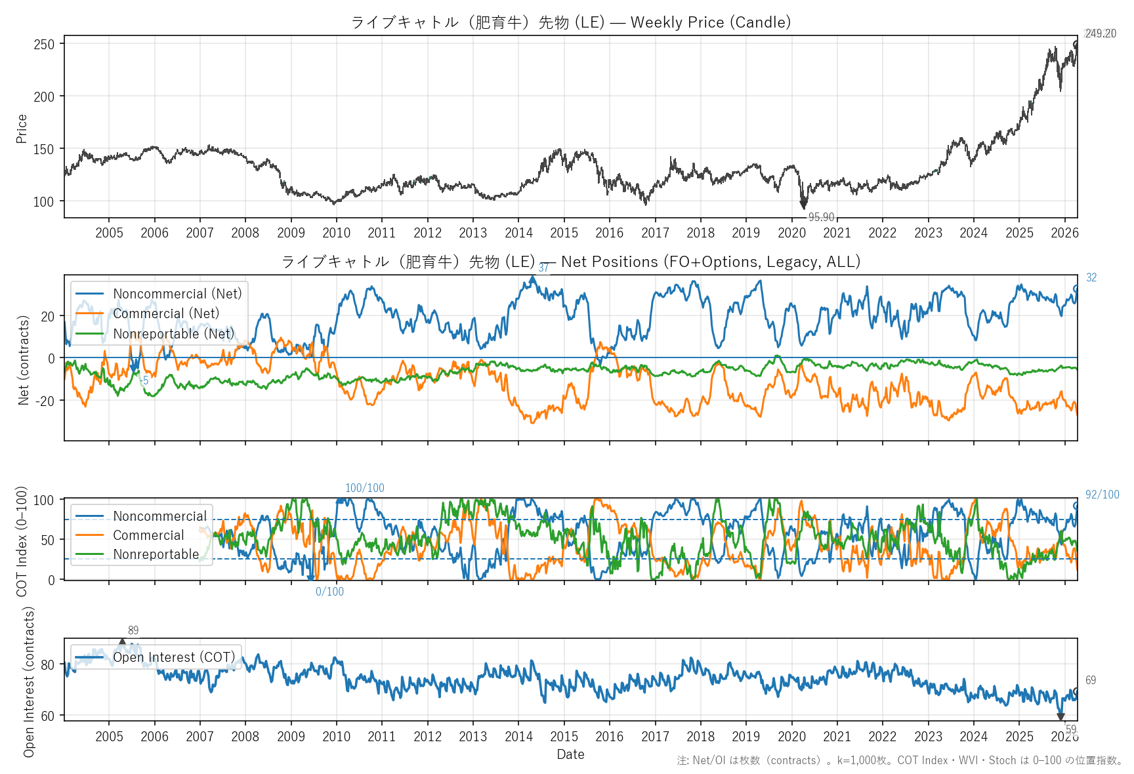Screen dimensions: 1134x774
Task: Click the 95.90 price low triangle marker
Action: (x=803, y=205)
